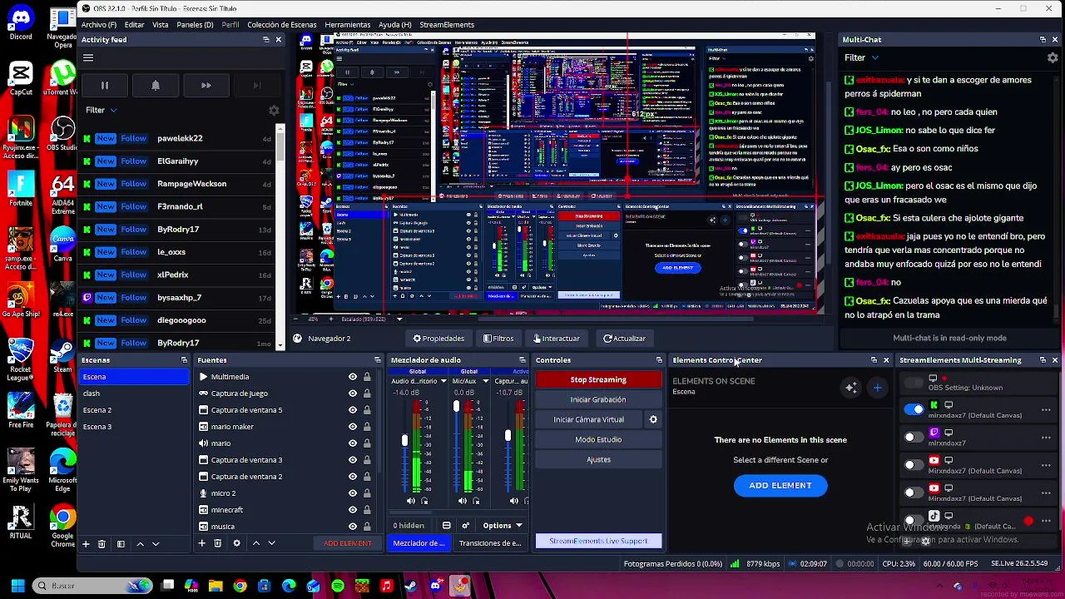Open scene filters icon in Escenas
Screen dimensions: 1065x599
click(x=121, y=543)
